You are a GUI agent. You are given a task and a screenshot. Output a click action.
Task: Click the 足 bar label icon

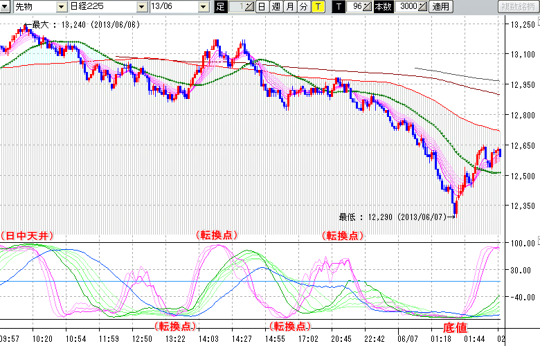(221, 7)
